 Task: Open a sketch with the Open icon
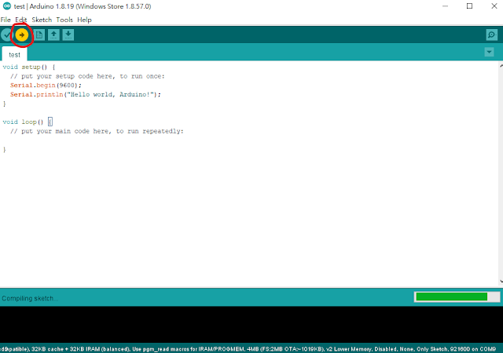click(53, 35)
